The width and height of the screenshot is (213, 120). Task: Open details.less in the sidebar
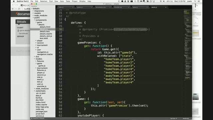pyautogui.click(x=45, y=31)
